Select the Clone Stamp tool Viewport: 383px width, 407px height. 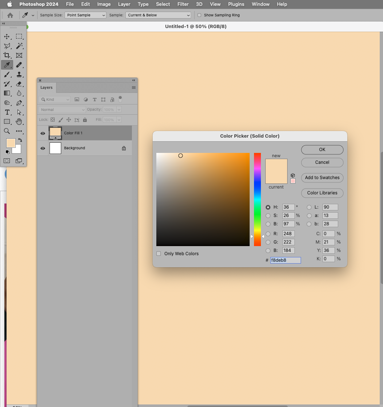[x=19, y=74]
